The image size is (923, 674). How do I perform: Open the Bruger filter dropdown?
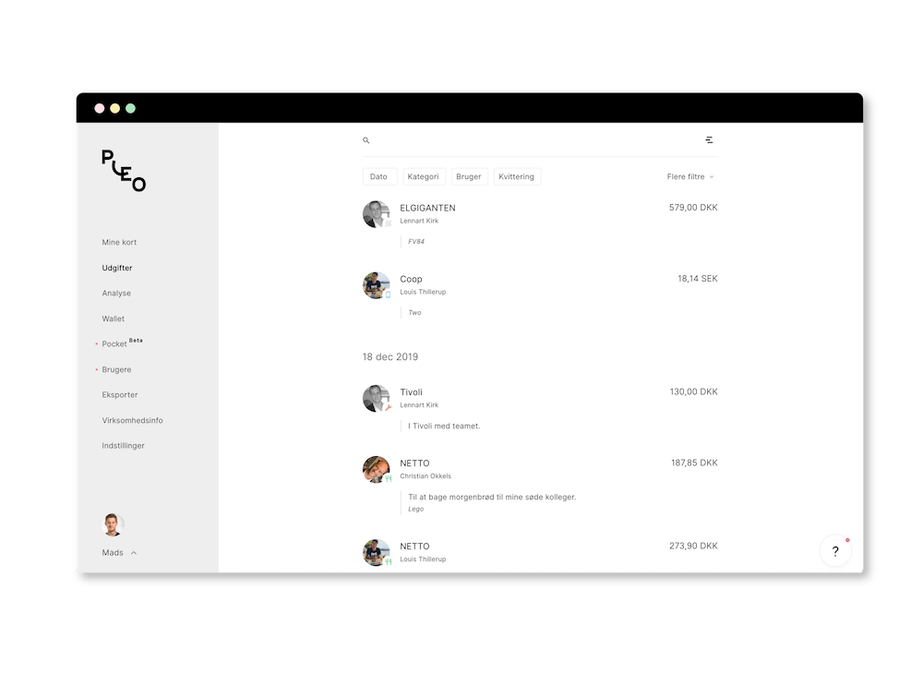point(469,176)
